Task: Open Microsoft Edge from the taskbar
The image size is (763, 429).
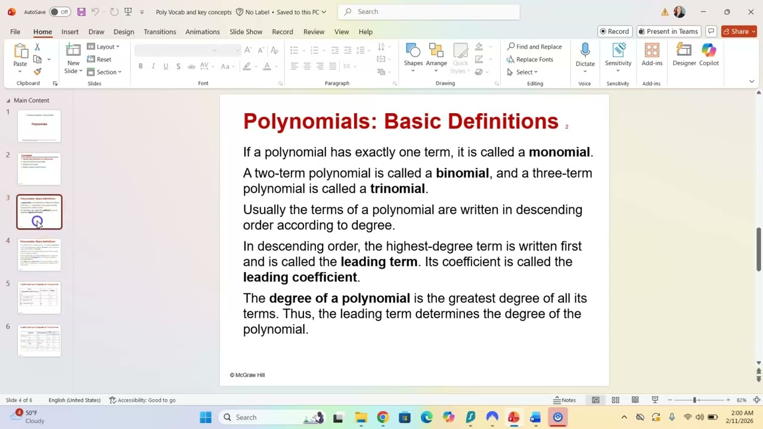Action: click(x=426, y=418)
